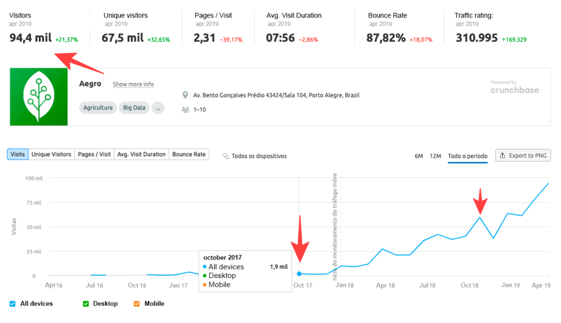Expand company details via Show more info
Viewport: 561px width, 323px height.
133,84
